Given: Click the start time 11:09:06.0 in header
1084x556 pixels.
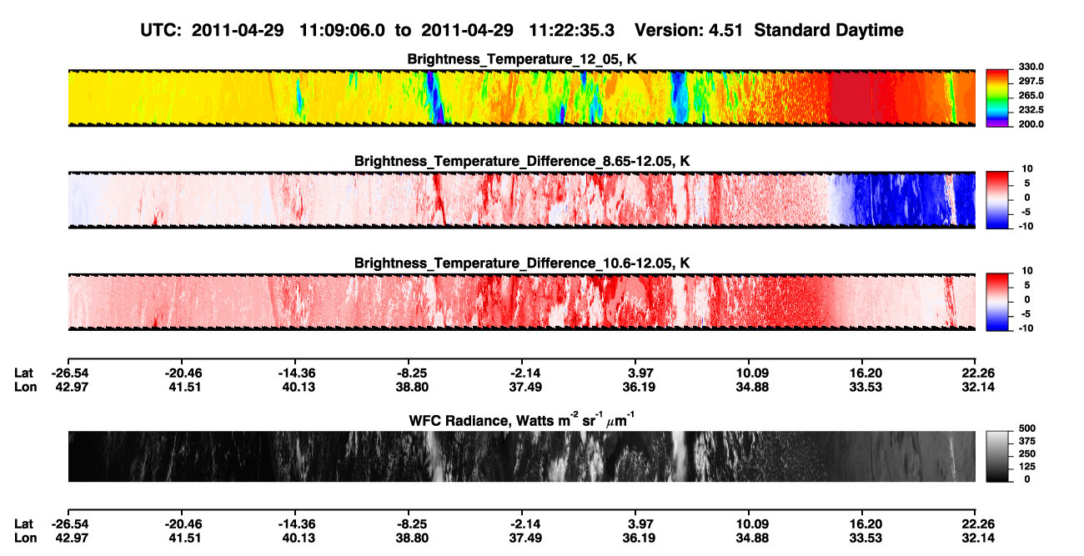Looking at the screenshot, I should click(x=341, y=30).
